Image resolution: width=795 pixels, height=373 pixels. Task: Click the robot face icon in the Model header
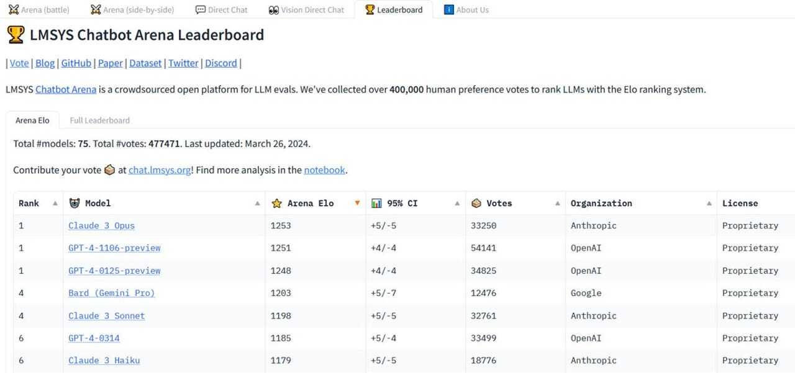(x=75, y=204)
